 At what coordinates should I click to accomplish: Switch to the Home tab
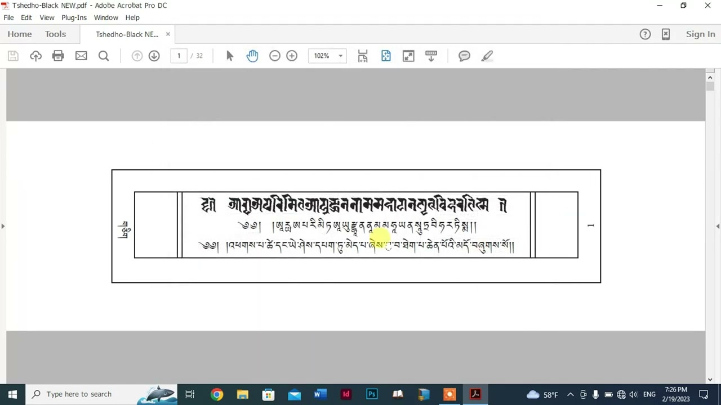(20, 34)
